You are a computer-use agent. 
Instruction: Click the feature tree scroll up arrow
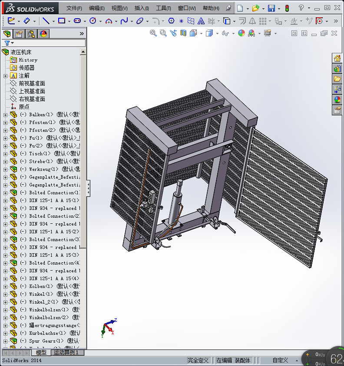83,52
